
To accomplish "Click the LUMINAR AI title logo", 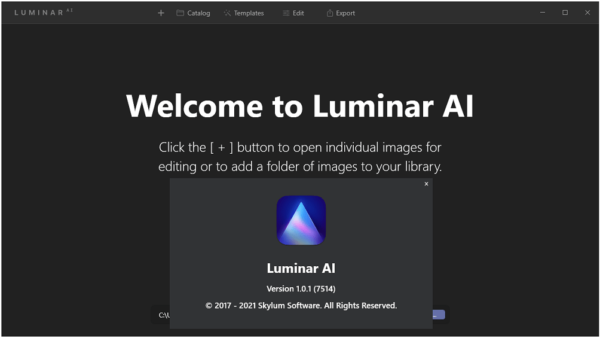I will (43, 12).
